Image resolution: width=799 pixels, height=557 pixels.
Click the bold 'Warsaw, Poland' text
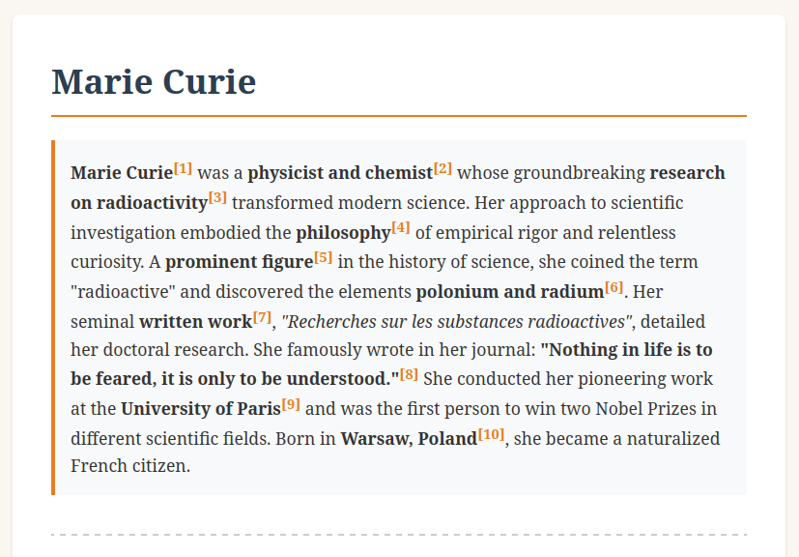coord(409,439)
